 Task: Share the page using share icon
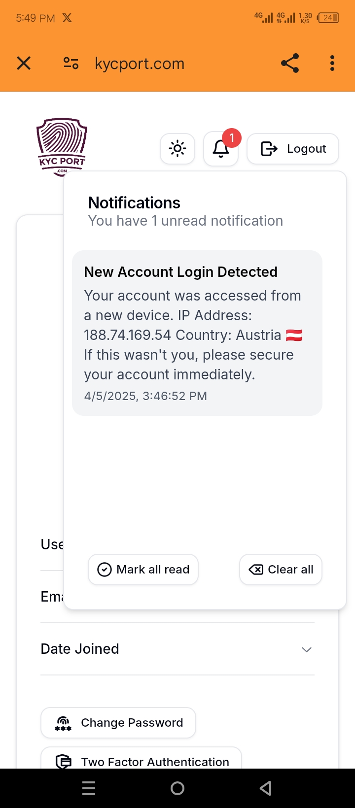point(290,64)
